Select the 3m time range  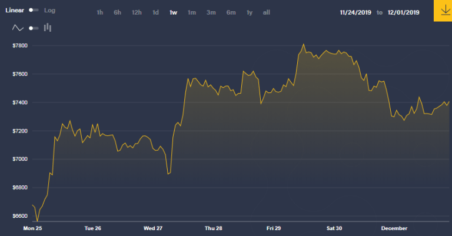[211, 12]
